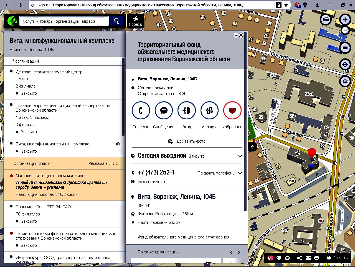The image size is (355, 267).
Task: Click the red map pin marker
Action: coord(312,153)
